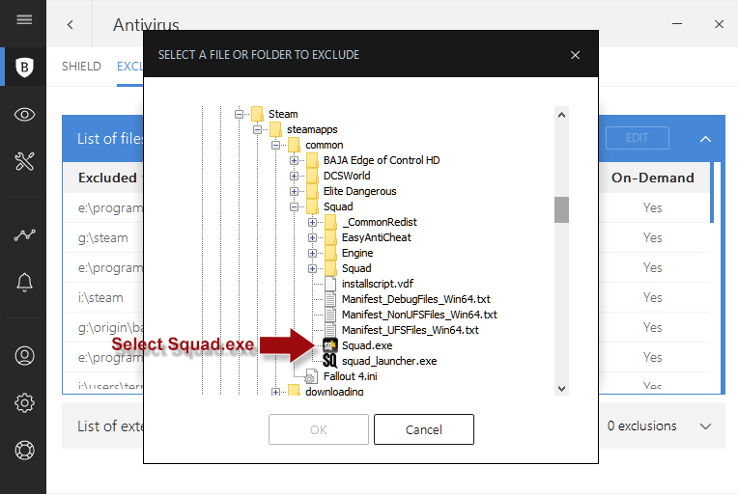Select the Engine folder label
This screenshot has width=738, height=494.
point(357,253)
